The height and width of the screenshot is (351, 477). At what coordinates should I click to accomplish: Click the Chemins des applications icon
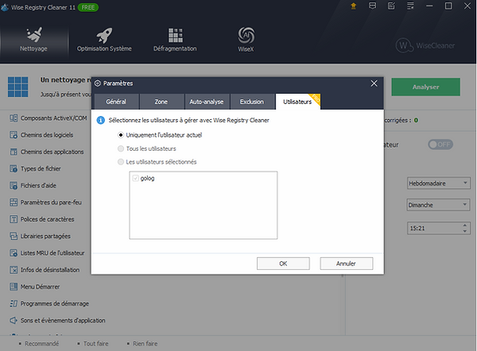point(14,152)
